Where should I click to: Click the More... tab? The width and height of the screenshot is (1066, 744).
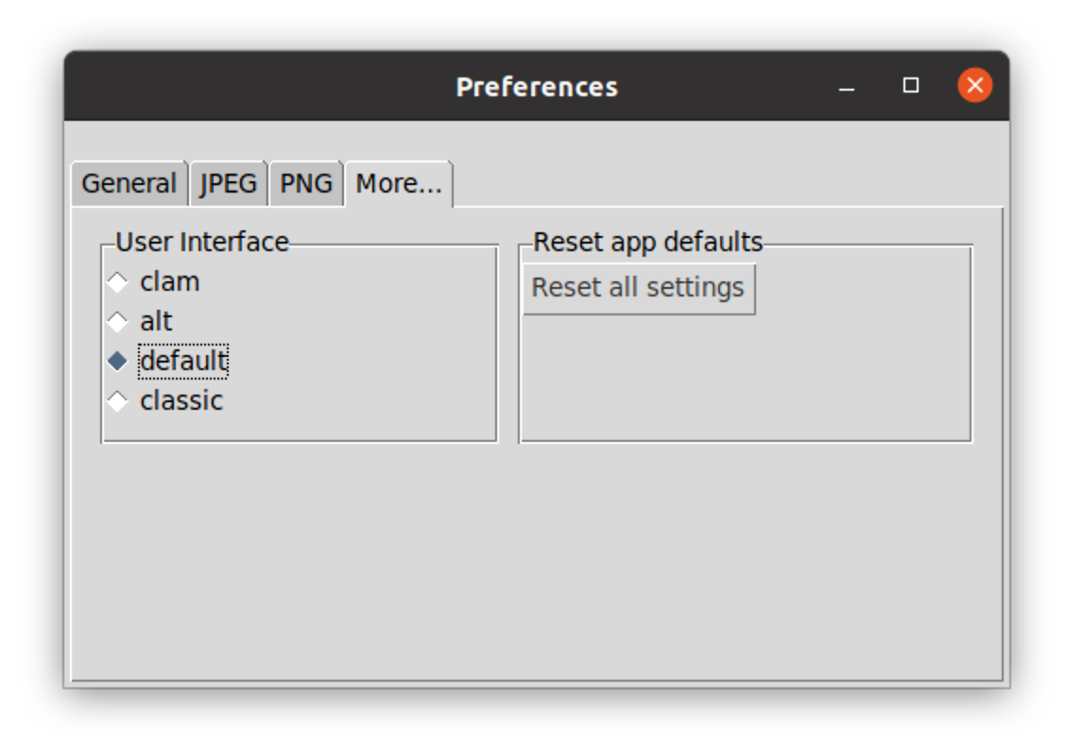(398, 183)
